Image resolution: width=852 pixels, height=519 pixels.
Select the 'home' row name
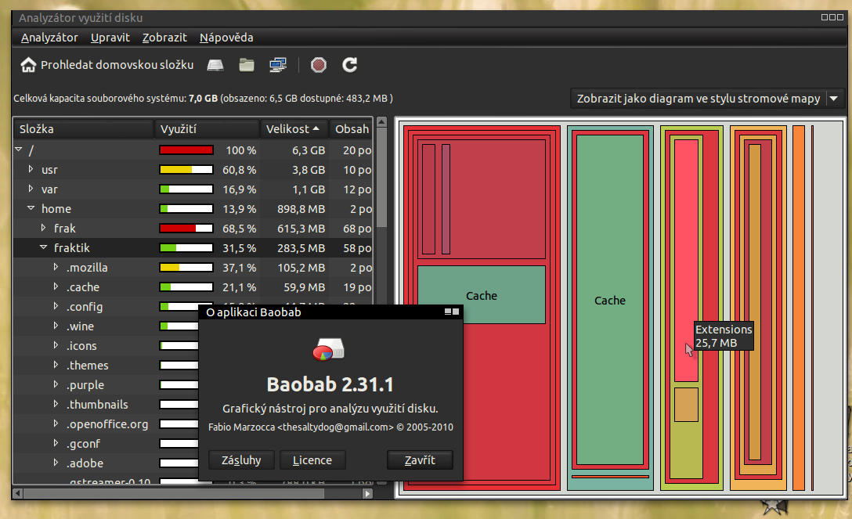(56, 208)
